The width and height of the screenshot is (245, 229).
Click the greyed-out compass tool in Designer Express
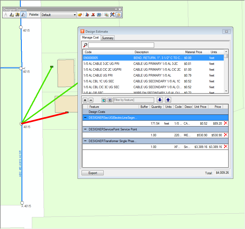6,15
